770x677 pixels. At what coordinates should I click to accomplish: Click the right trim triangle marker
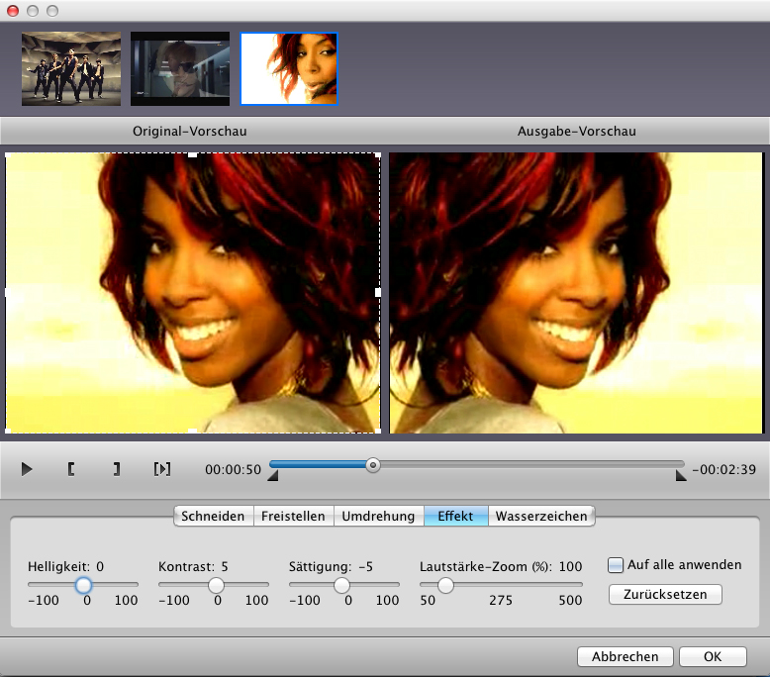click(681, 477)
